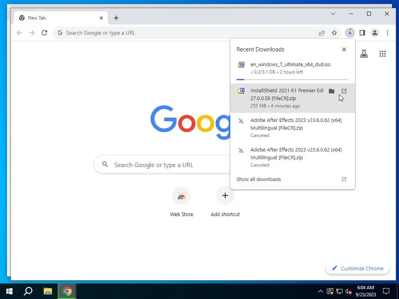Click Customize Chrome button

click(x=358, y=268)
